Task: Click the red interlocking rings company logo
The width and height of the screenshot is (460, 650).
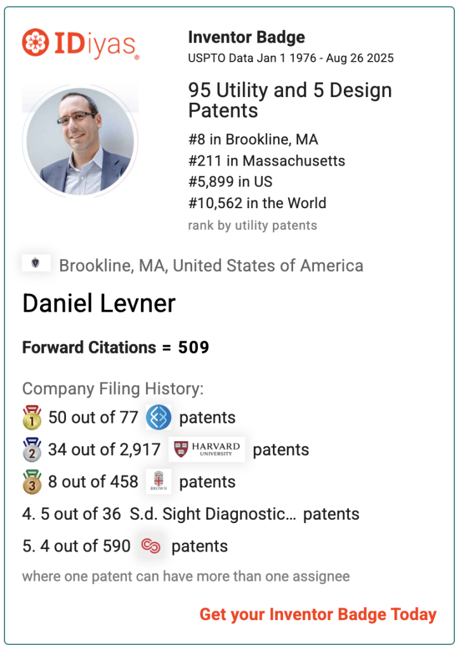Action: (151, 546)
